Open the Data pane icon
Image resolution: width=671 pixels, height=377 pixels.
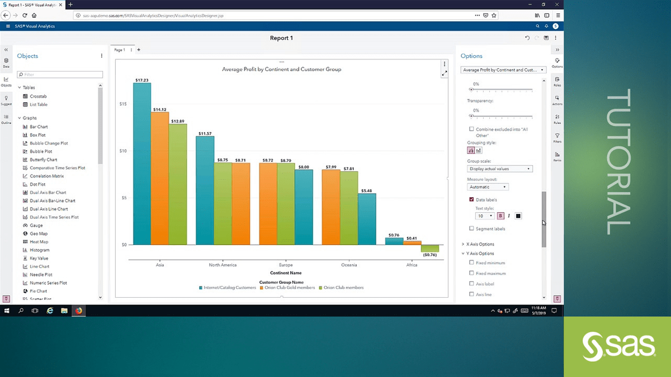tap(6, 62)
